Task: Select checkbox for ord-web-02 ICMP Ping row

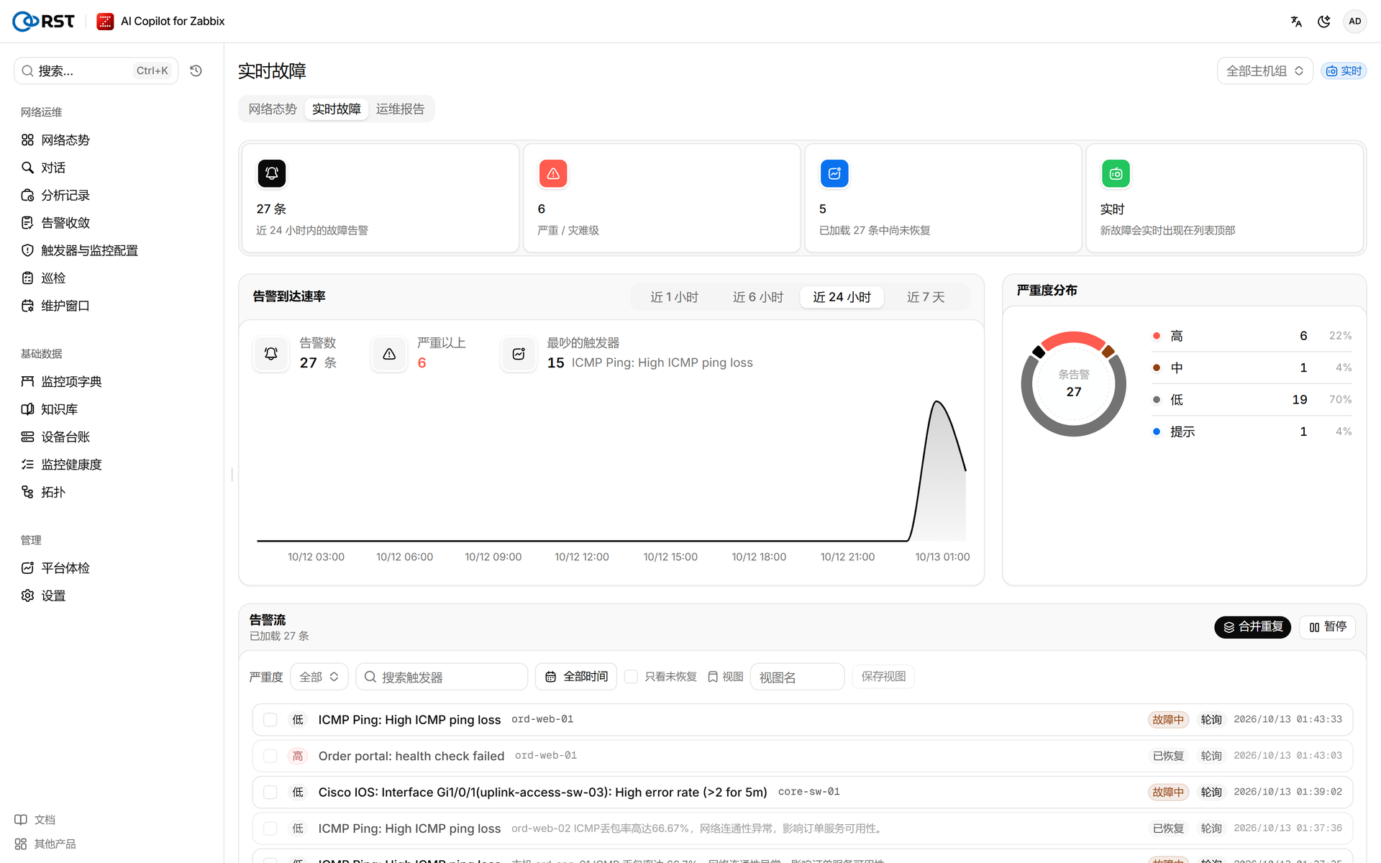Action: (x=270, y=828)
